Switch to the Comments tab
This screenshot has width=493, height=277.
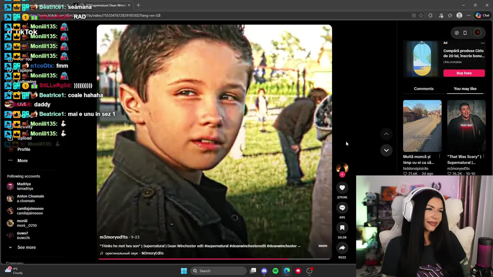[424, 88]
